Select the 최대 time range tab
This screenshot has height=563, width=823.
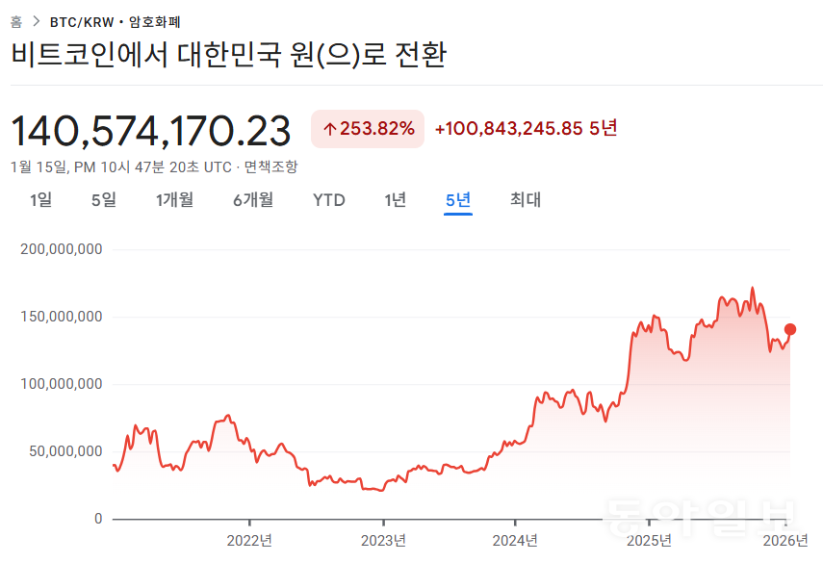[524, 200]
